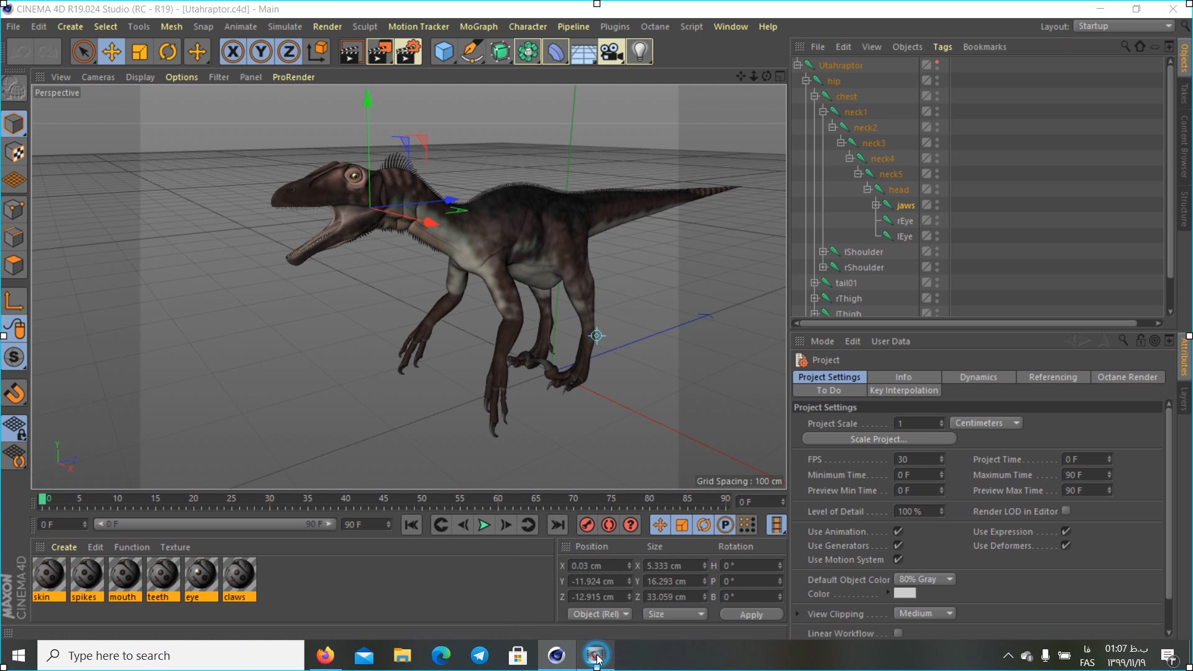Select the Rotate tool in toolbar
This screenshot has width=1193, height=671.
click(168, 52)
